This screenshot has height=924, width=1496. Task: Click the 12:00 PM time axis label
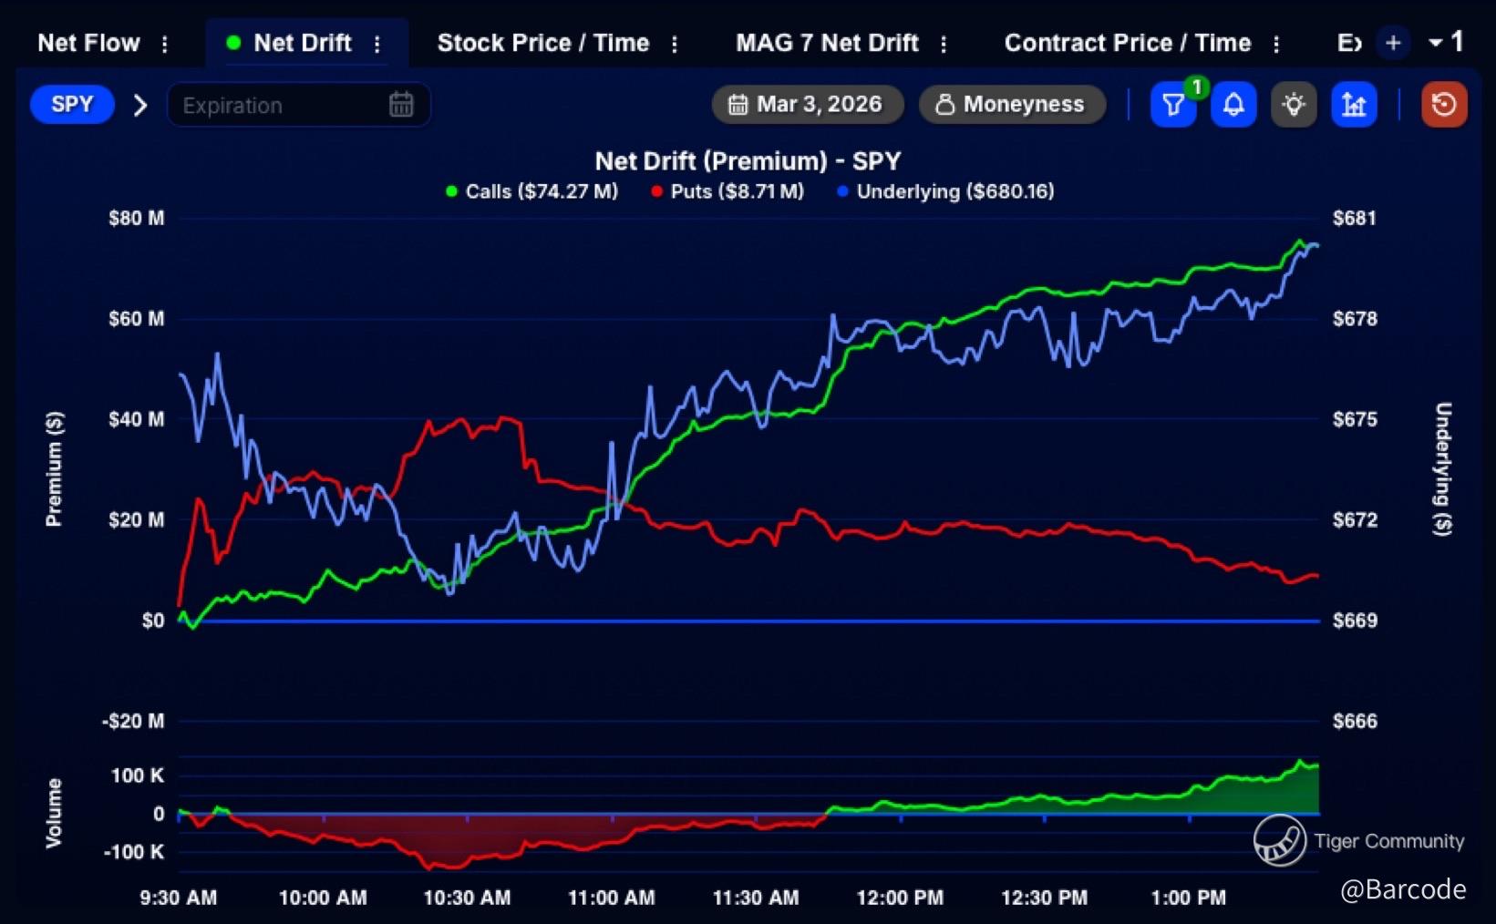[x=900, y=898]
